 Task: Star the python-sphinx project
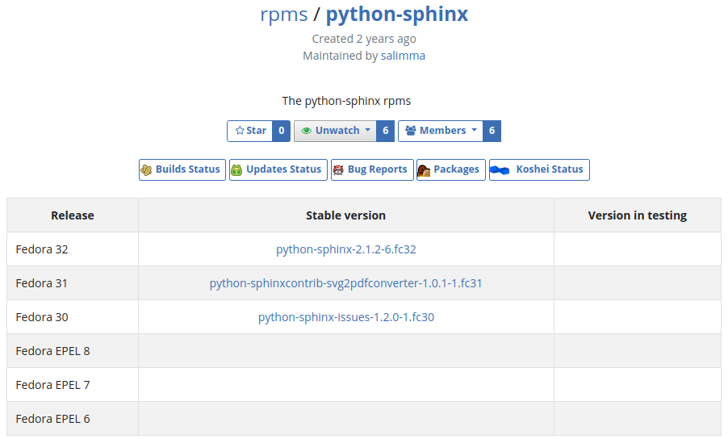coord(250,131)
